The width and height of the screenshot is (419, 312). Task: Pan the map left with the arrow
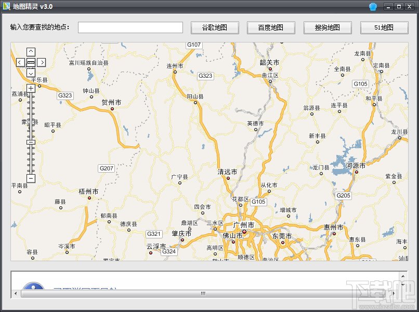(20, 62)
